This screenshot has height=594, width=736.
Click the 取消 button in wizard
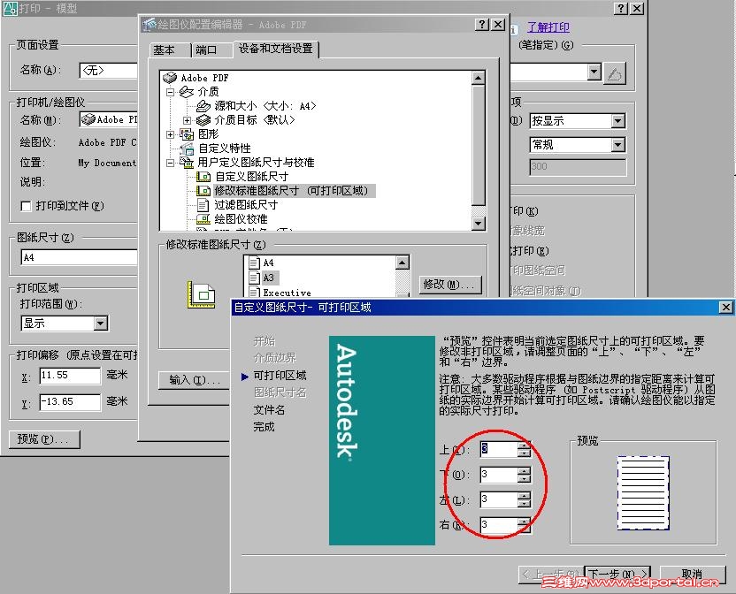693,575
